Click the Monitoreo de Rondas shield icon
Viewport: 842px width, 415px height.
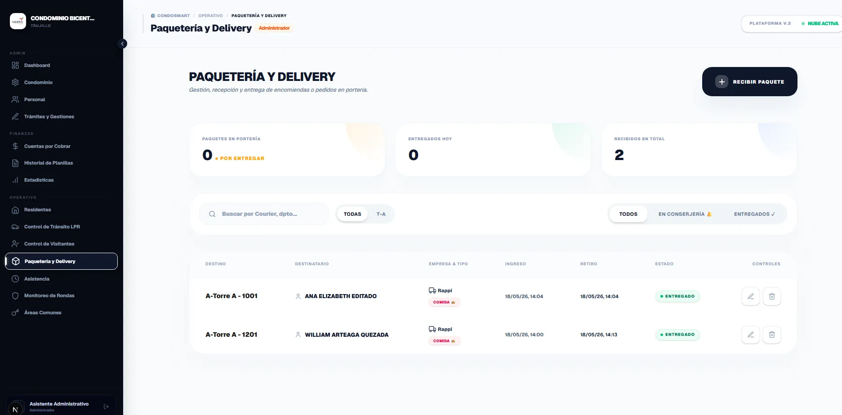(x=15, y=295)
